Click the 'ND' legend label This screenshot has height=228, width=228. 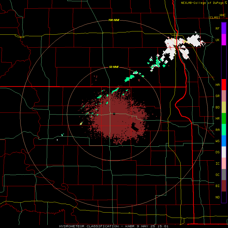pyautogui.click(x=217, y=197)
